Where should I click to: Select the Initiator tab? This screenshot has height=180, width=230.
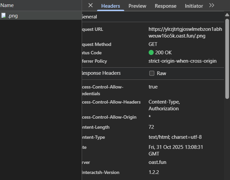point(194,6)
